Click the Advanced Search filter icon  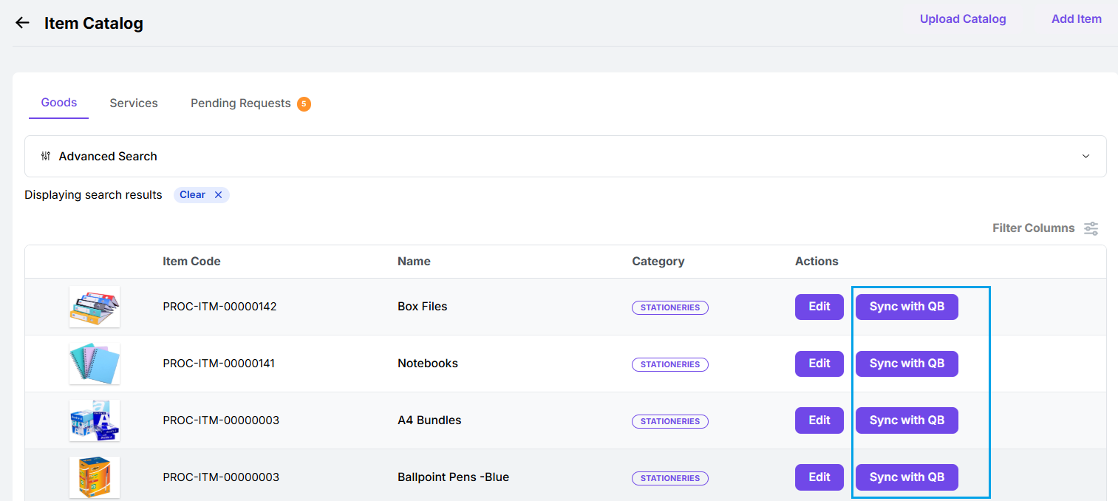coord(46,156)
